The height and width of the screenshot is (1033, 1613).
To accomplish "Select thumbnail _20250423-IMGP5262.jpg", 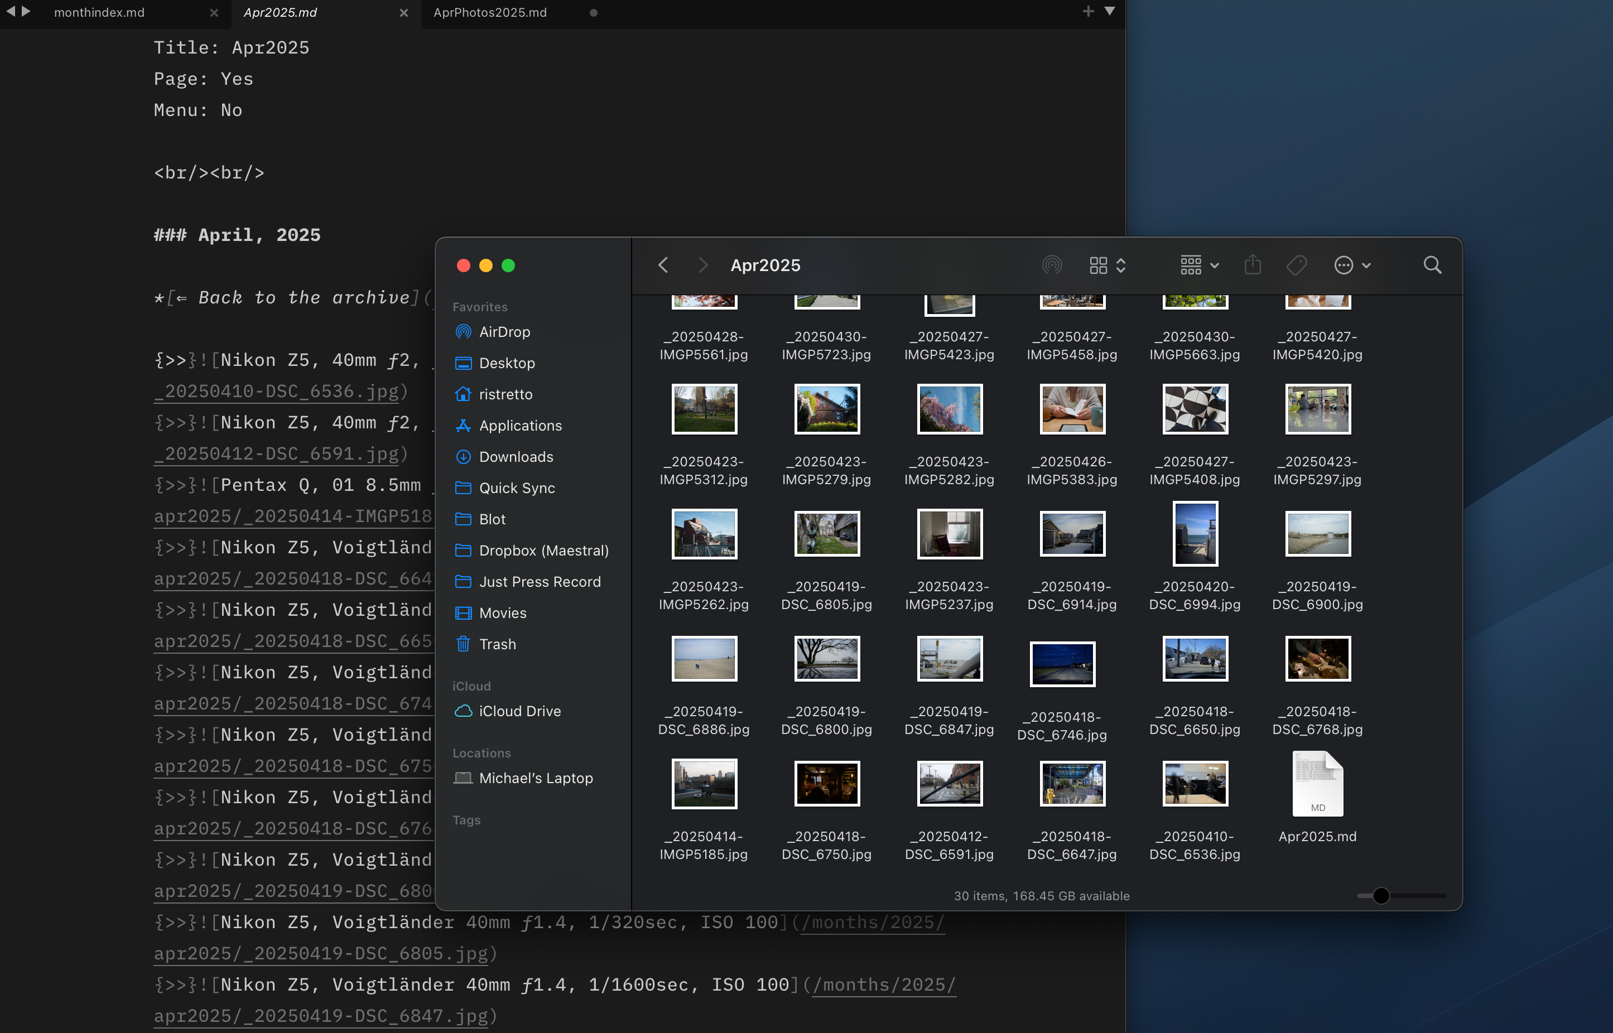I will [x=704, y=533].
